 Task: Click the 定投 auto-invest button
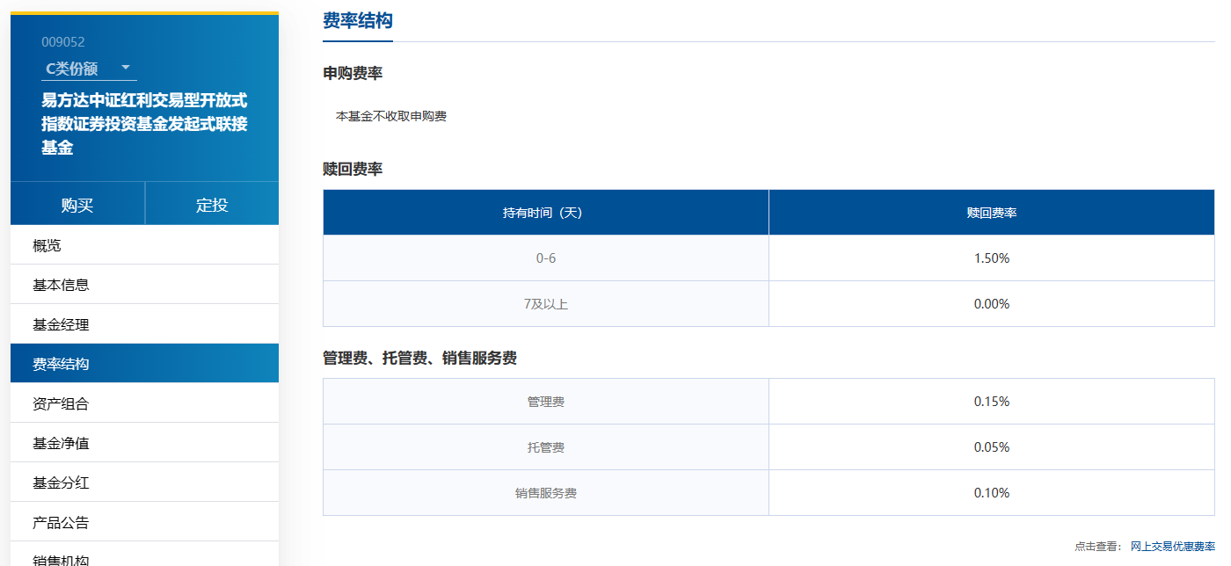[212, 202]
